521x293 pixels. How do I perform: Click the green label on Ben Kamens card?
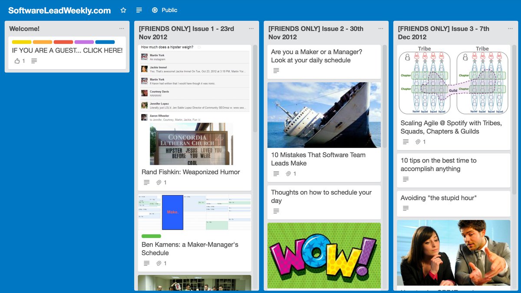(151, 236)
